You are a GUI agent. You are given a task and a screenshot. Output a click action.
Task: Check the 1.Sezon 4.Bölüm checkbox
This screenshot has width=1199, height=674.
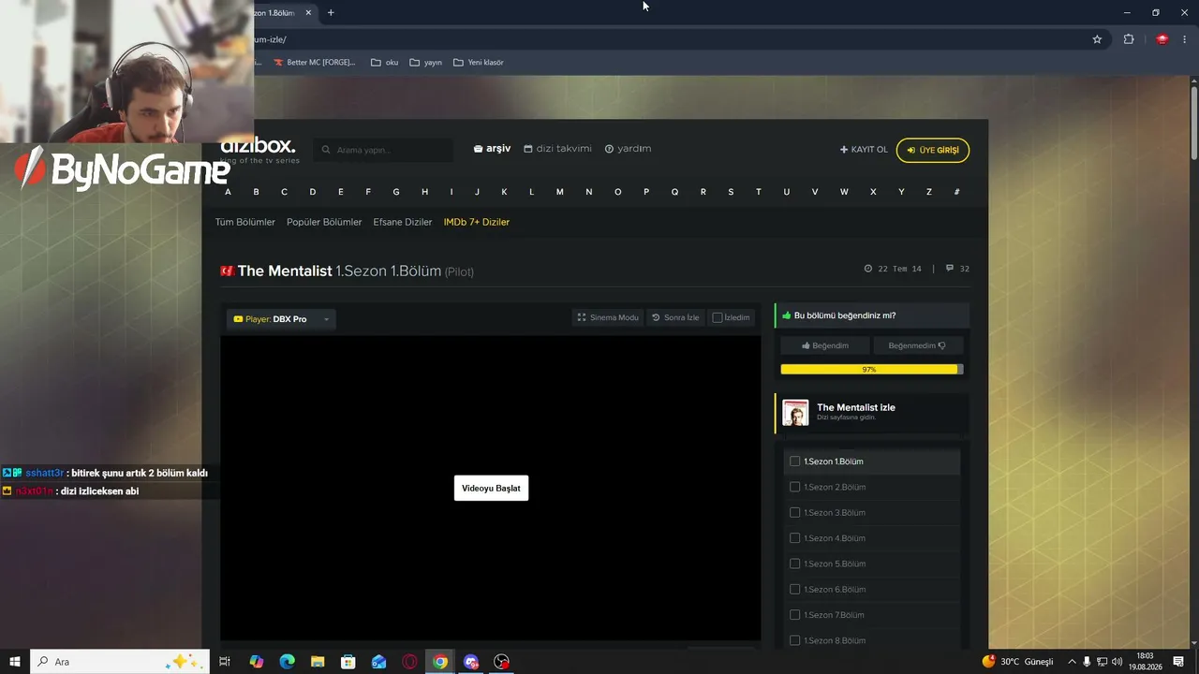[x=795, y=538]
